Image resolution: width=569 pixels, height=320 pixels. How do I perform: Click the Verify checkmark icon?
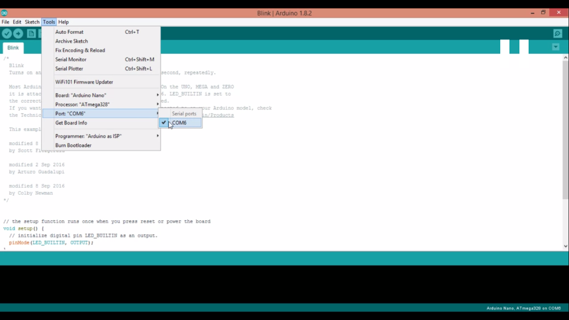tap(7, 34)
